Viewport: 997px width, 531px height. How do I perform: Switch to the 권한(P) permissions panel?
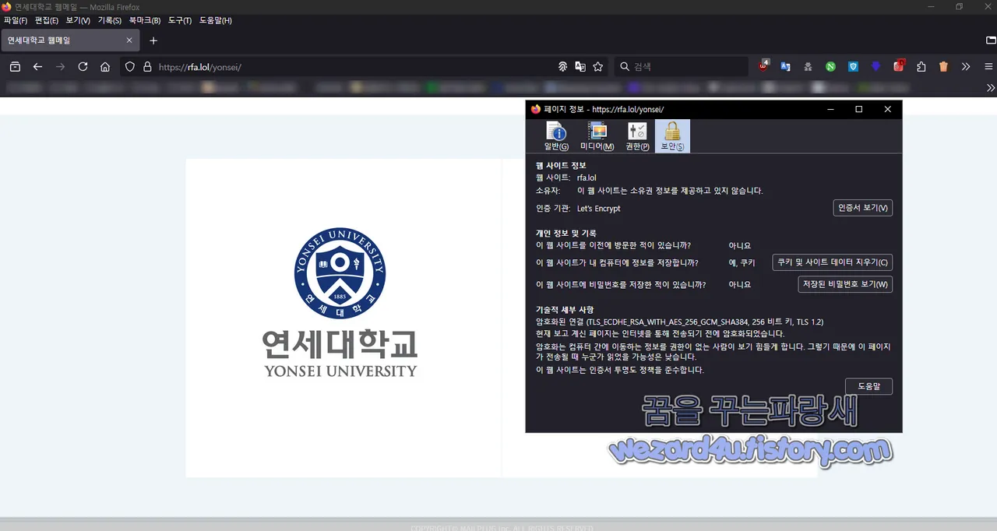point(636,135)
